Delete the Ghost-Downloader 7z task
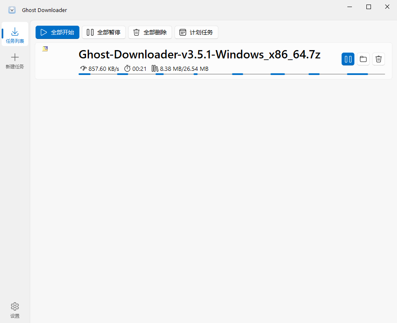The image size is (397, 323). pos(378,59)
